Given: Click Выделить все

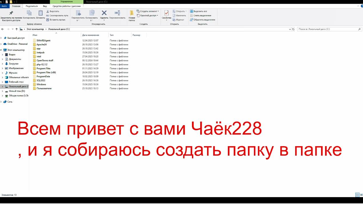Looking at the screenshot, I should pyautogui.click(x=198, y=11).
